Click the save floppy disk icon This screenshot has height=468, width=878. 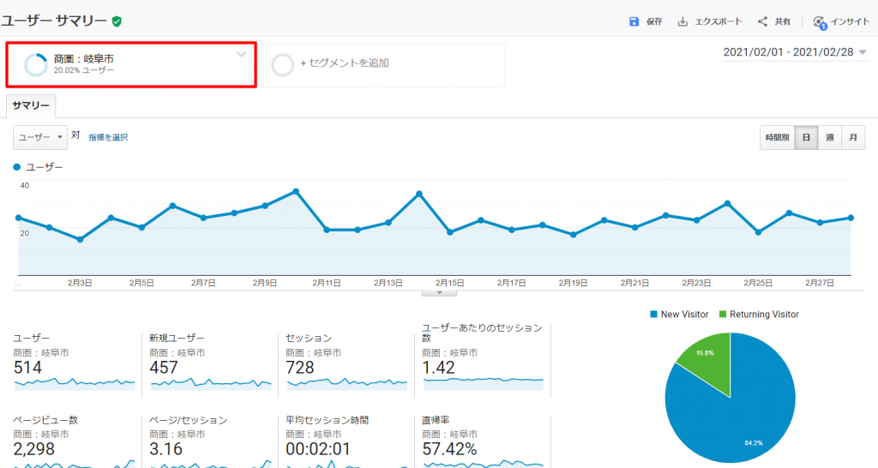[634, 21]
